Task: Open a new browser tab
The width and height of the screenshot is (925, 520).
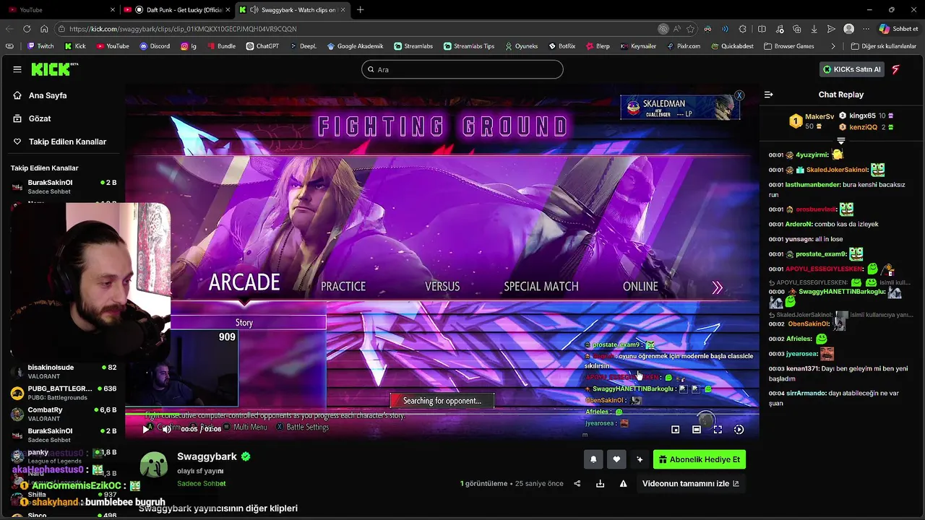Action: tap(360, 9)
